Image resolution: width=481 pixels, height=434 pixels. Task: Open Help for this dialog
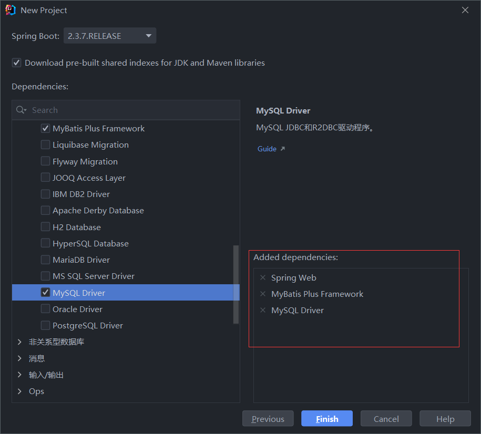point(445,419)
